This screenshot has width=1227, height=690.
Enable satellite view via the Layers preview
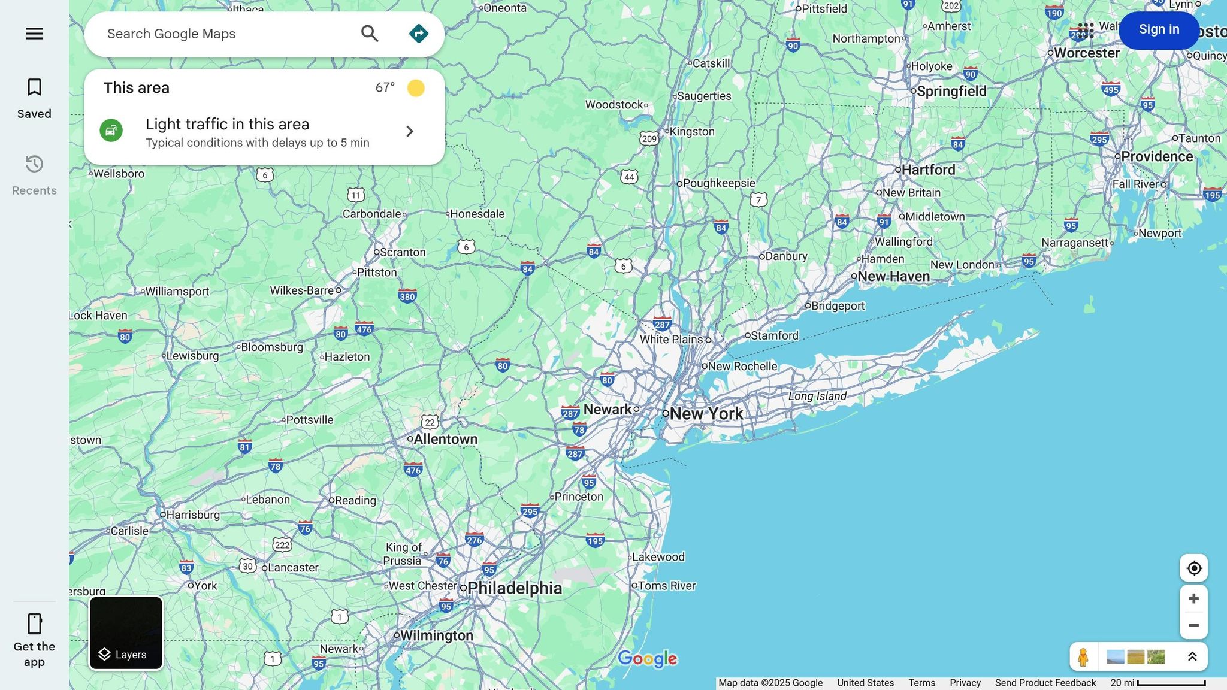(125, 632)
